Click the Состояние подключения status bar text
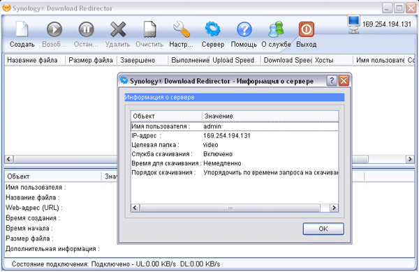The width and height of the screenshot is (419, 272). (116, 264)
